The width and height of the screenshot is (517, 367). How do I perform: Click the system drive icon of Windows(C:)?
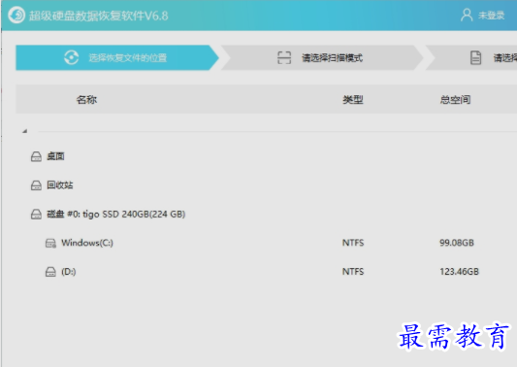50,244
